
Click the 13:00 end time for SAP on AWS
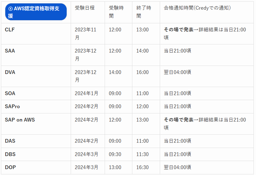[143, 120]
